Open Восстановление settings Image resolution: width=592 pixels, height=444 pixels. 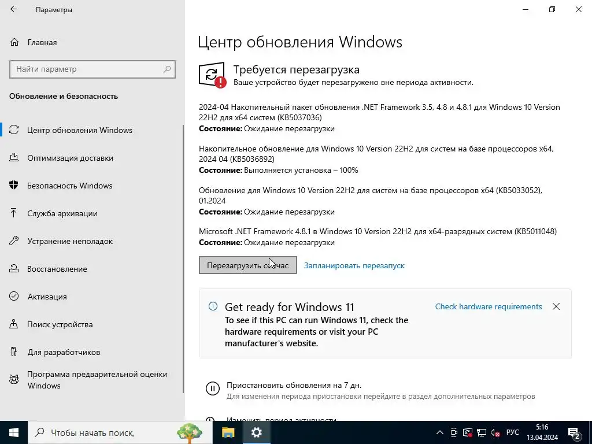tap(57, 269)
